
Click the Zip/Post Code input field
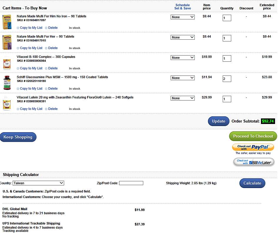(131, 183)
